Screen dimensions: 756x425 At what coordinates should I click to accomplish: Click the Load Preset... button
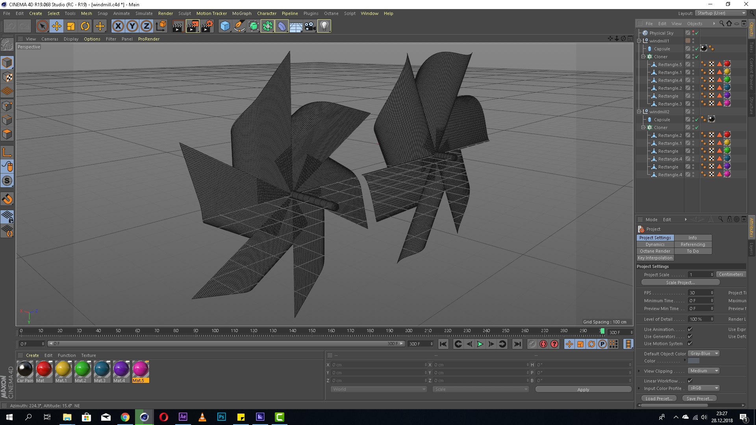coord(659,399)
